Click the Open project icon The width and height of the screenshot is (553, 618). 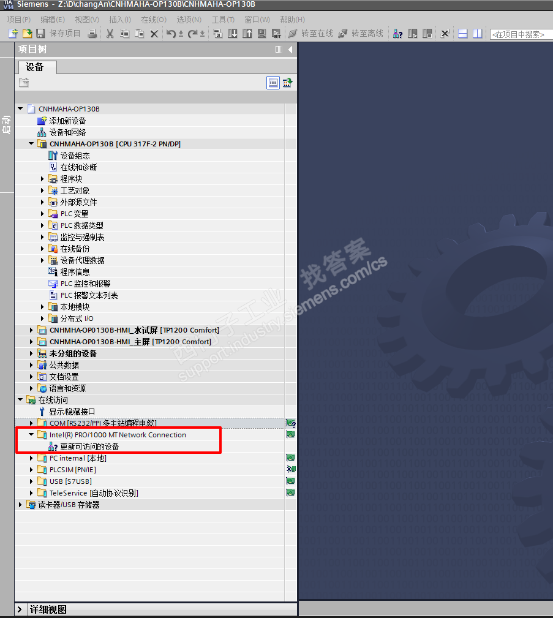(x=27, y=34)
